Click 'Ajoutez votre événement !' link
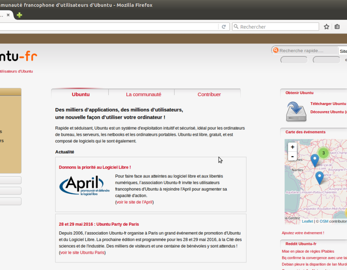Image resolution: width=347 pixels, height=270 pixels. [x=303, y=233]
